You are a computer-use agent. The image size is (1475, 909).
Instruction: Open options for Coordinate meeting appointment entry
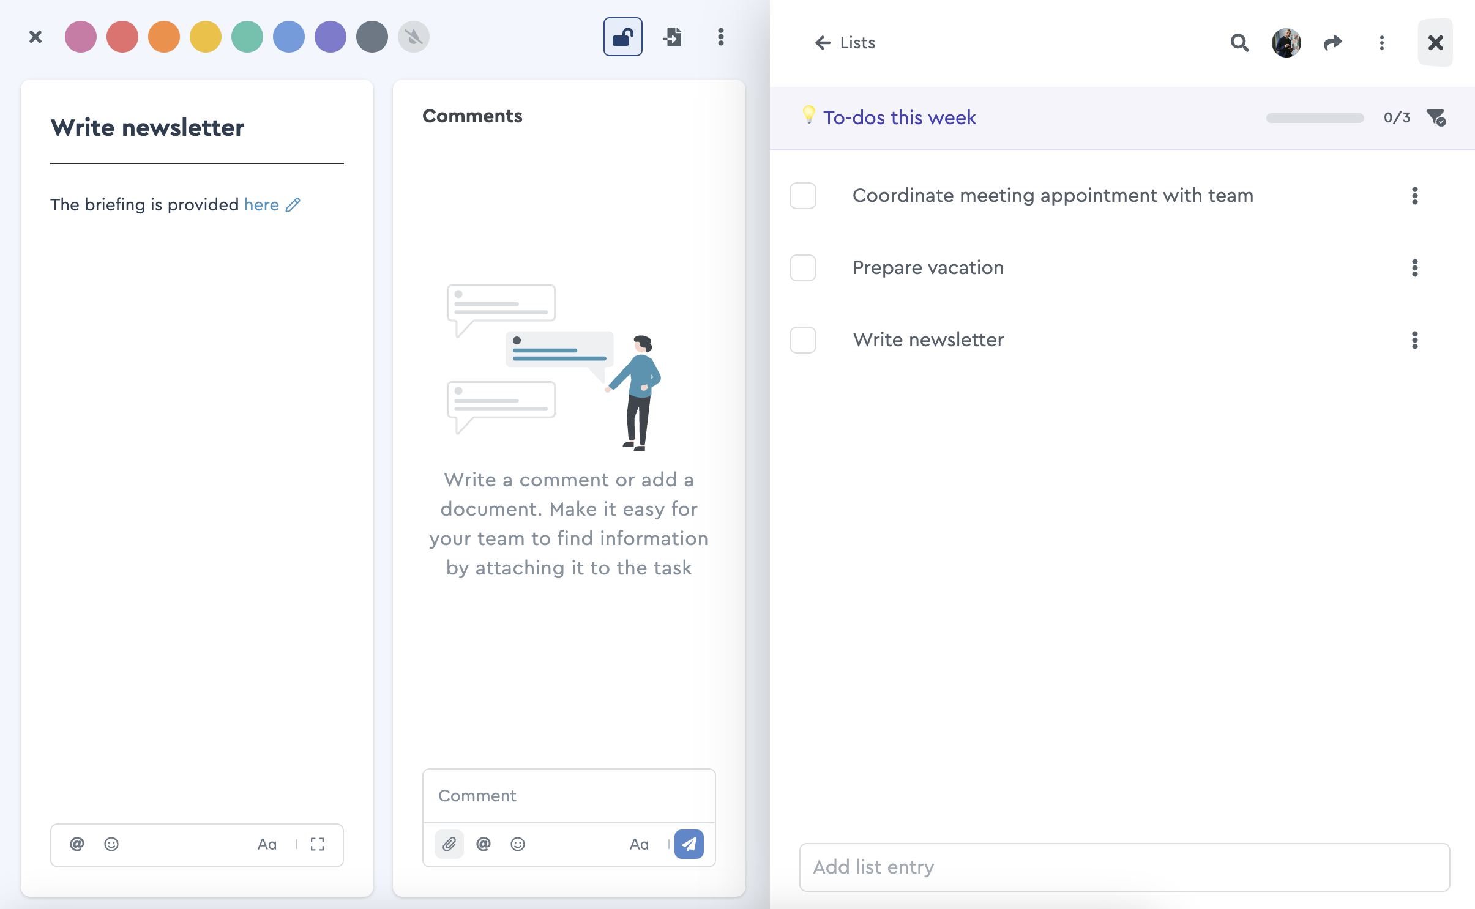coord(1414,196)
